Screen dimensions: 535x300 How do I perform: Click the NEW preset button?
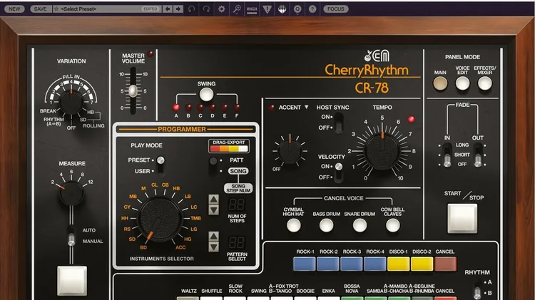(14, 9)
